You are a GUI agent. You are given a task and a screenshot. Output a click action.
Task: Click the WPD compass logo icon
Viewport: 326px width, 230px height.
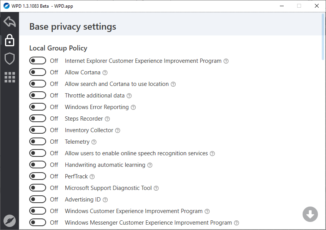coord(10,220)
